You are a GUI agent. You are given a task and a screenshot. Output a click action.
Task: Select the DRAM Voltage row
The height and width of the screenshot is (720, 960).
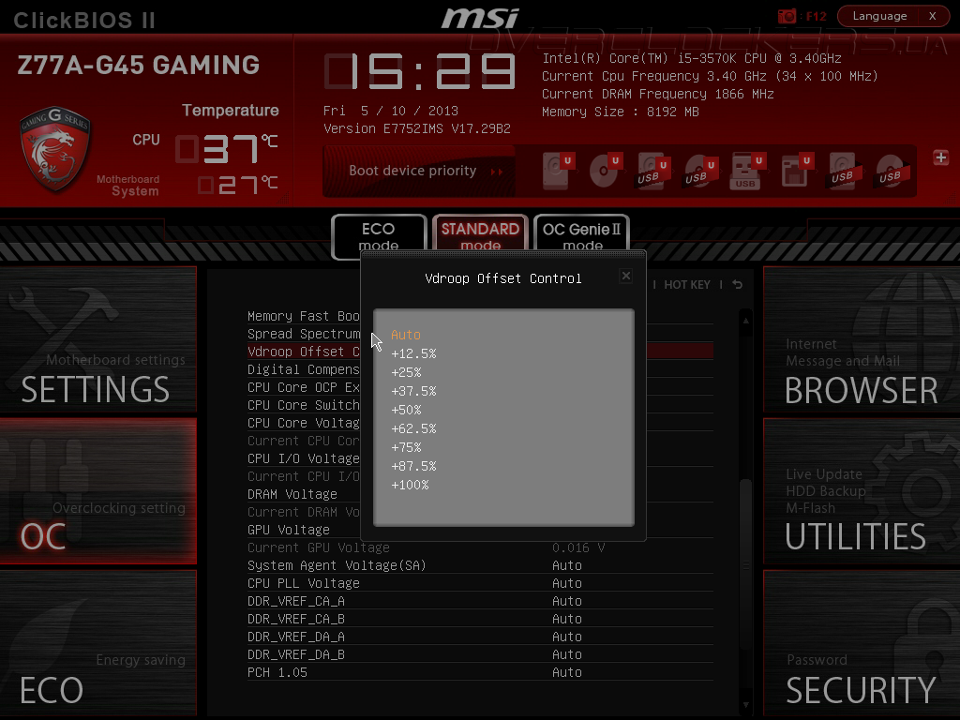[304, 494]
